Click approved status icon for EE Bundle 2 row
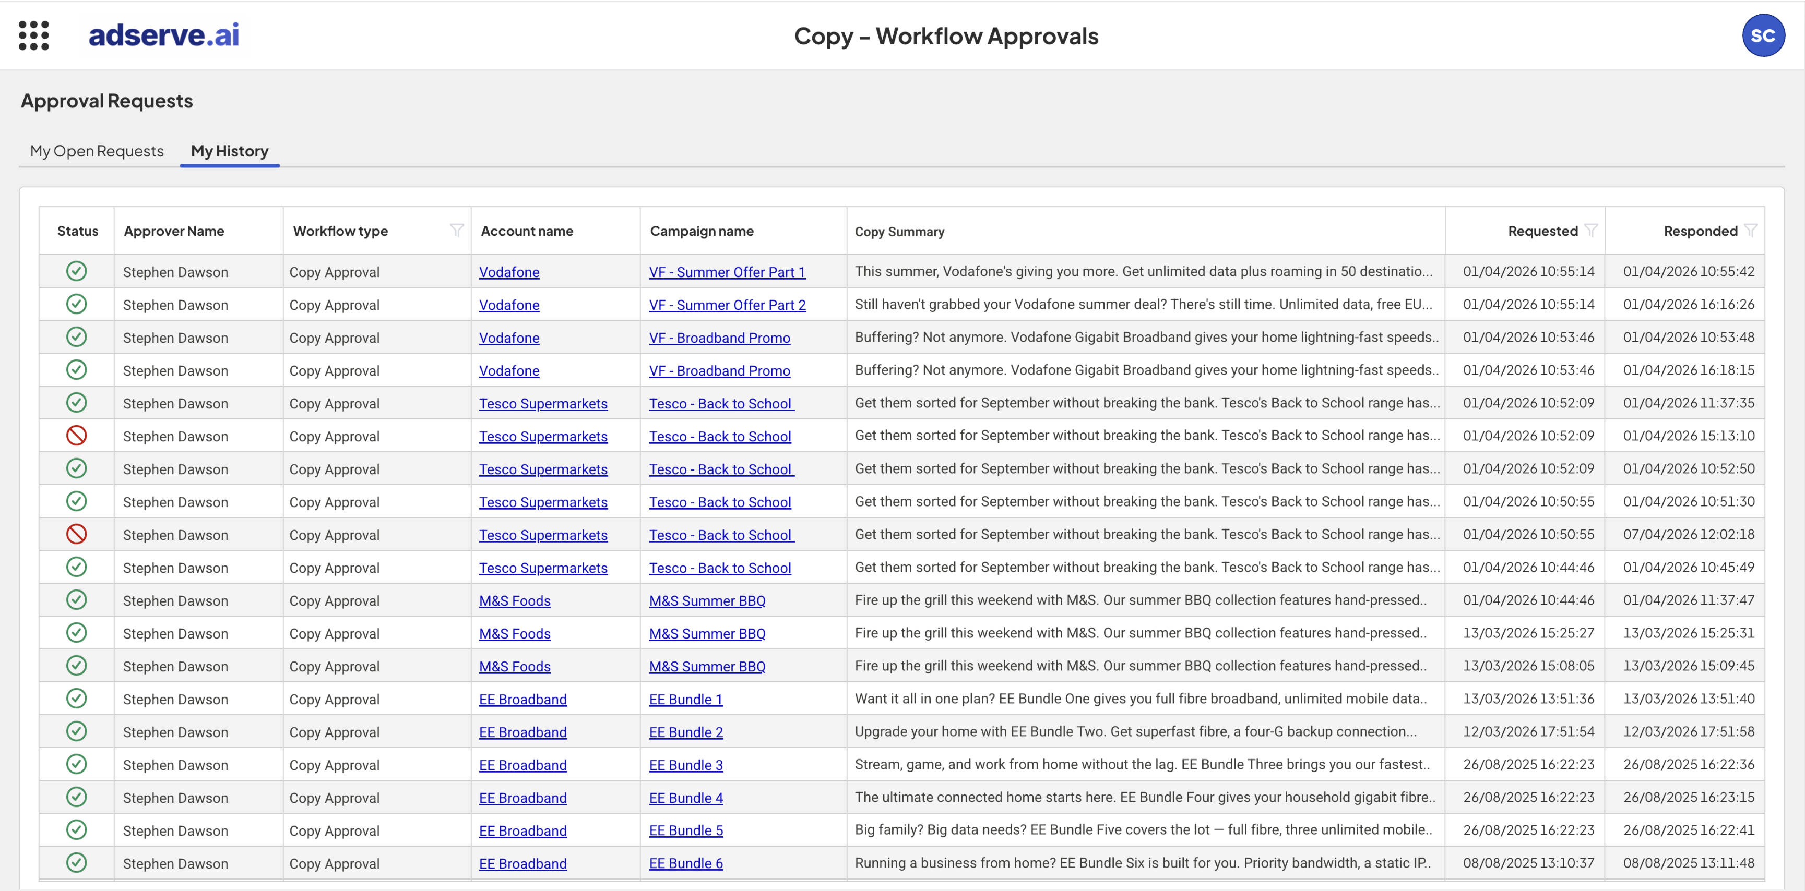This screenshot has width=1805, height=891. tap(76, 731)
